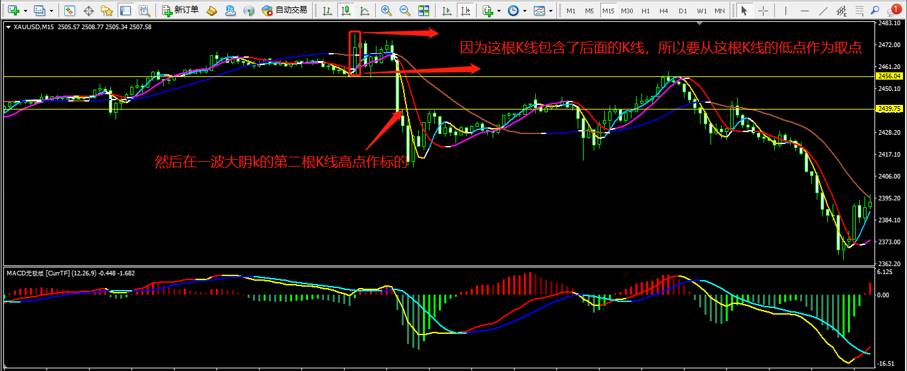Select the MN timeframe button

[720, 11]
